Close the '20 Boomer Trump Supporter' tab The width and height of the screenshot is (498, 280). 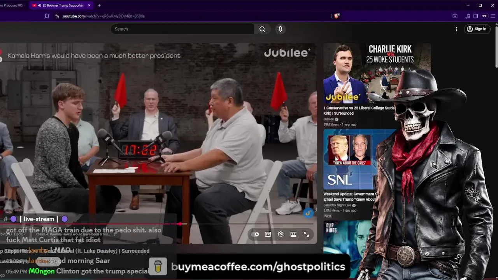[89, 5]
